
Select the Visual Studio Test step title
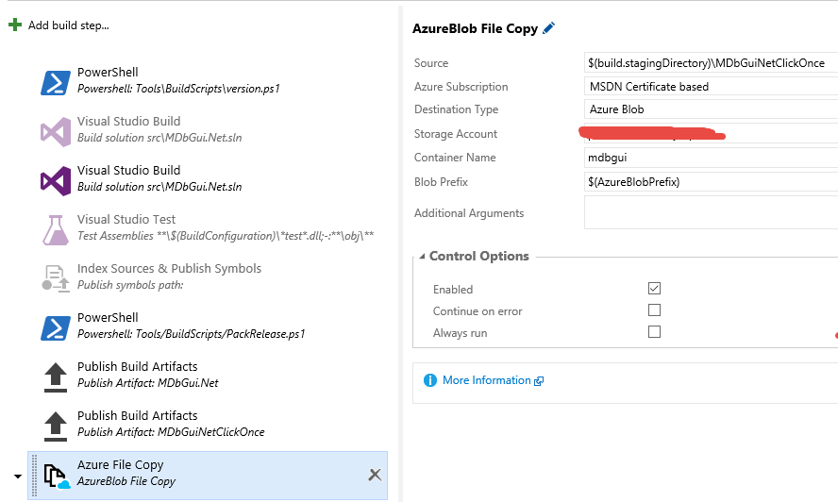coord(126,220)
